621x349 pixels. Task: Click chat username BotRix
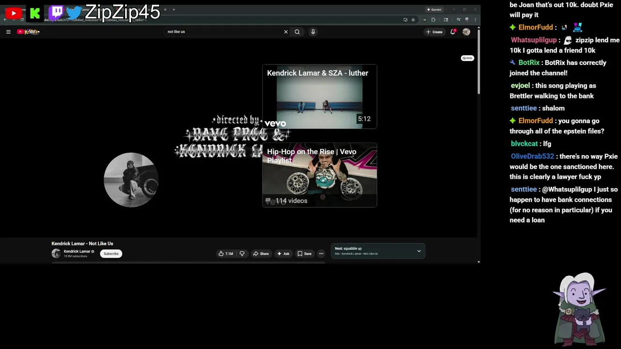[529, 63]
